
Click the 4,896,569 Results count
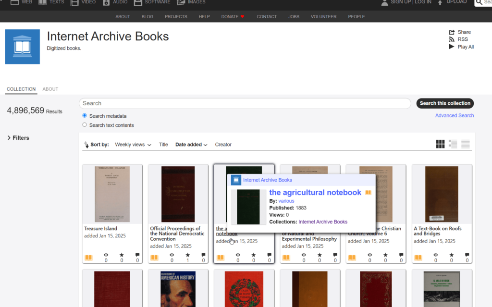click(35, 111)
